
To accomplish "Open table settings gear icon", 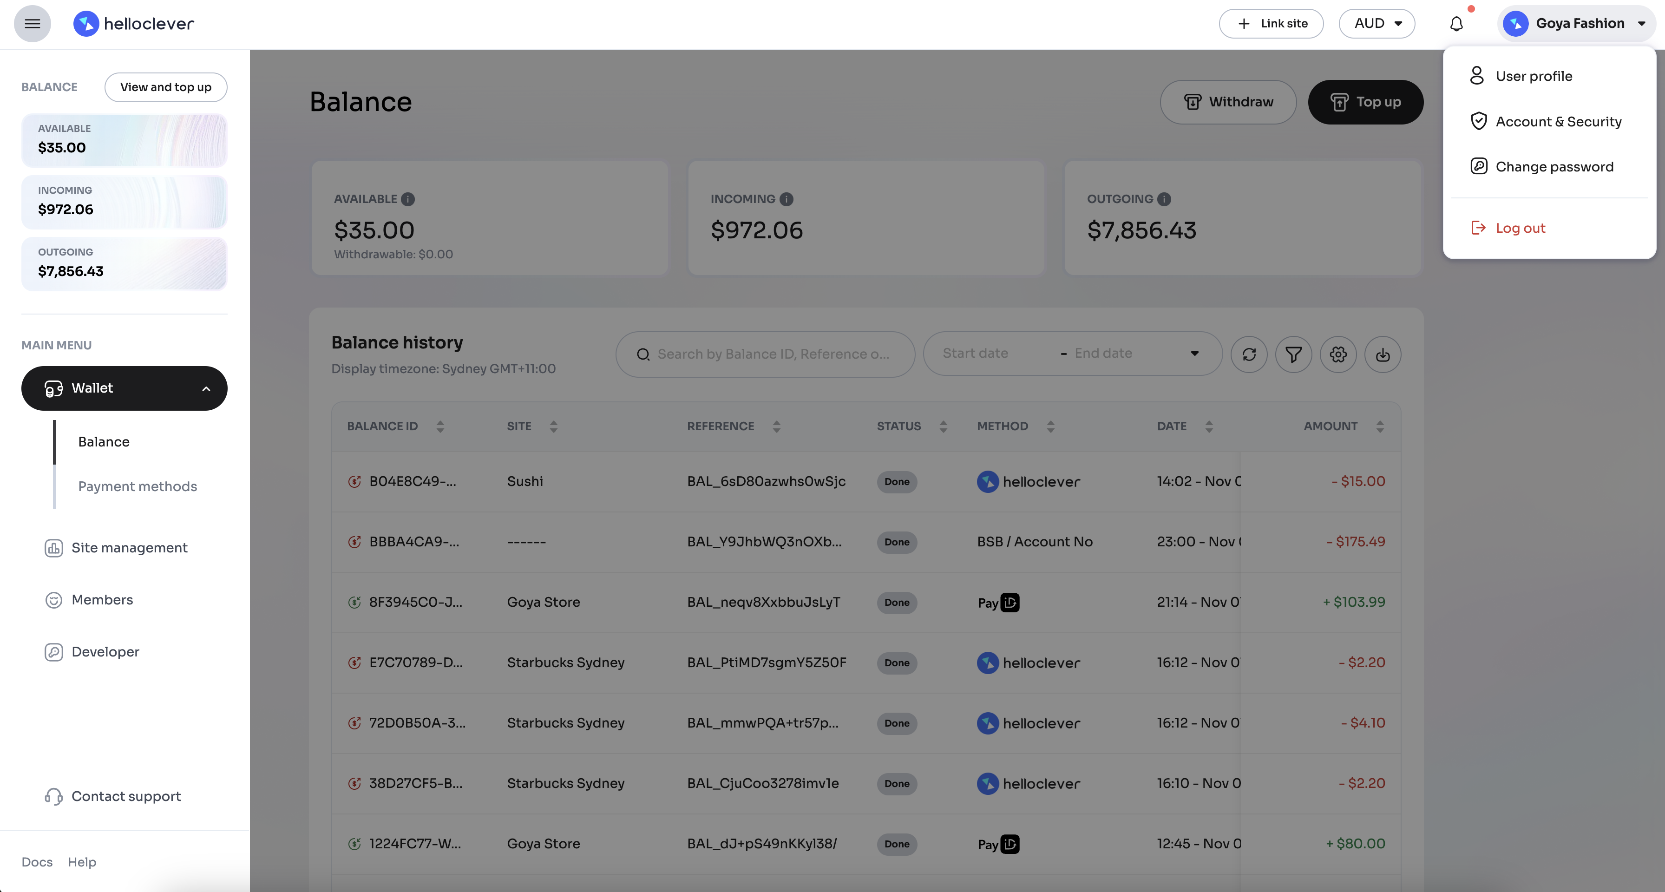I will point(1338,354).
